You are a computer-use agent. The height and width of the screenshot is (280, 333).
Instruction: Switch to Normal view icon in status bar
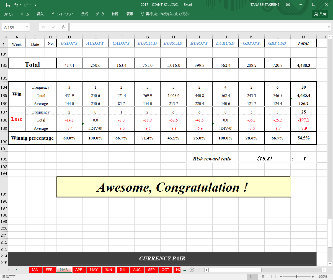[x=252, y=276]
